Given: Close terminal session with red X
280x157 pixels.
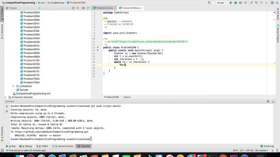Looking at the screenshot, I should pyautogui.click(x=7, y=111).
